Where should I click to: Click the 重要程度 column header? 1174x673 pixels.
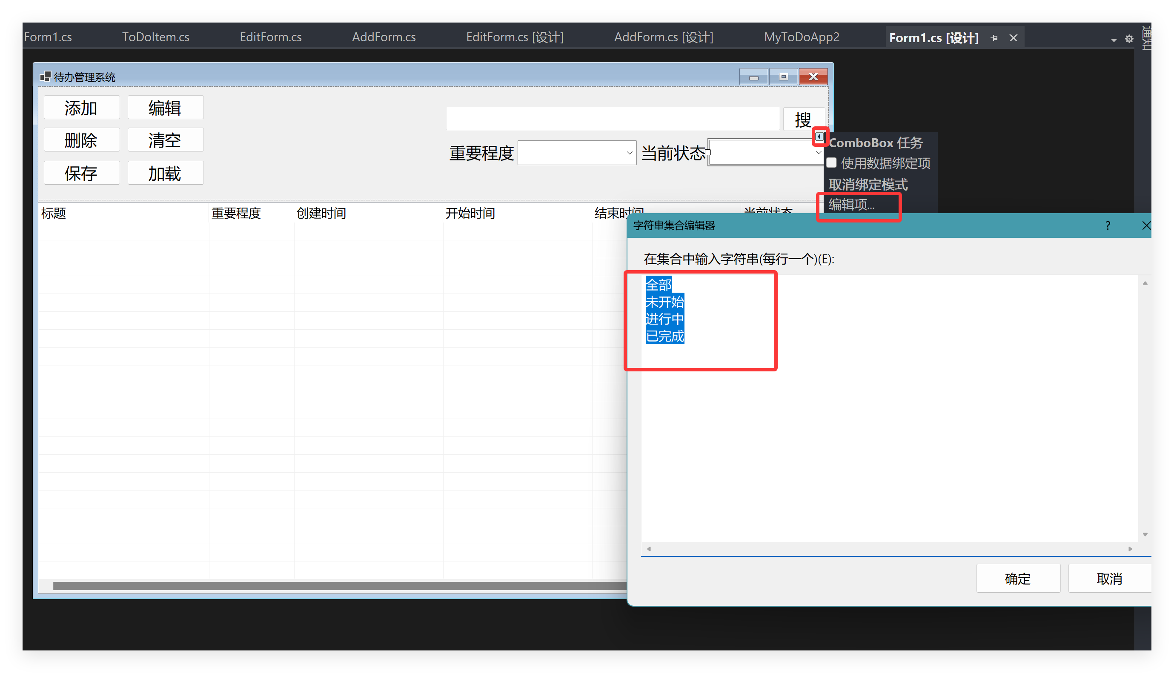(x=251, y=213)
